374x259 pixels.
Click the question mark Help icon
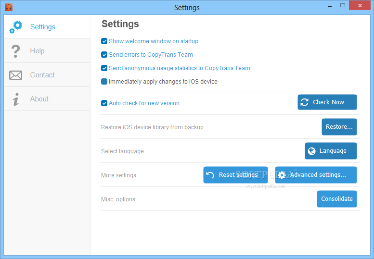tap(15, 51)
